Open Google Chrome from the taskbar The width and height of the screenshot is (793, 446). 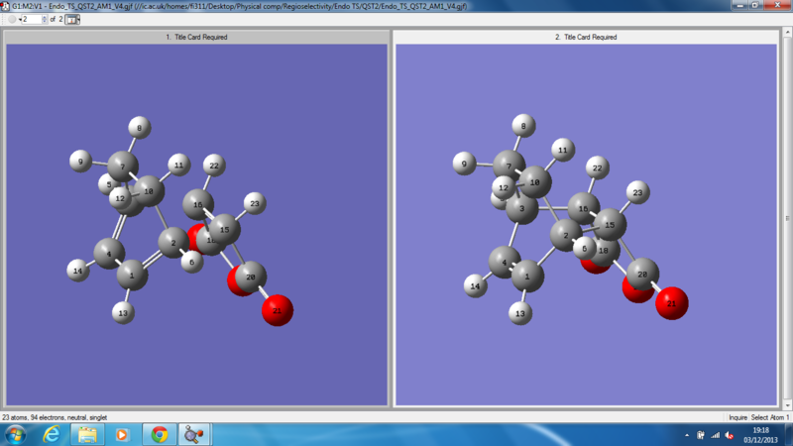click(x=160, y=435)
